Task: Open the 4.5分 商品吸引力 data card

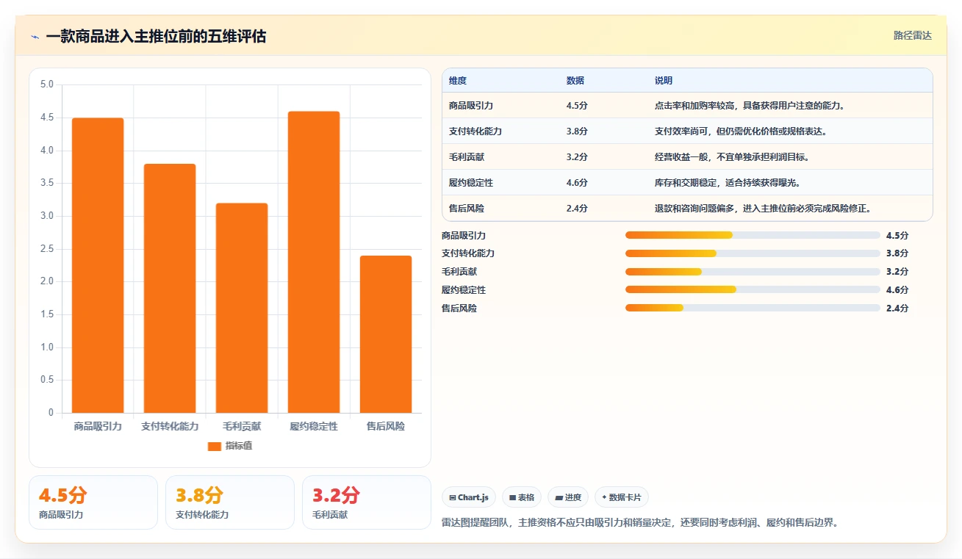Action: (93, 502)
